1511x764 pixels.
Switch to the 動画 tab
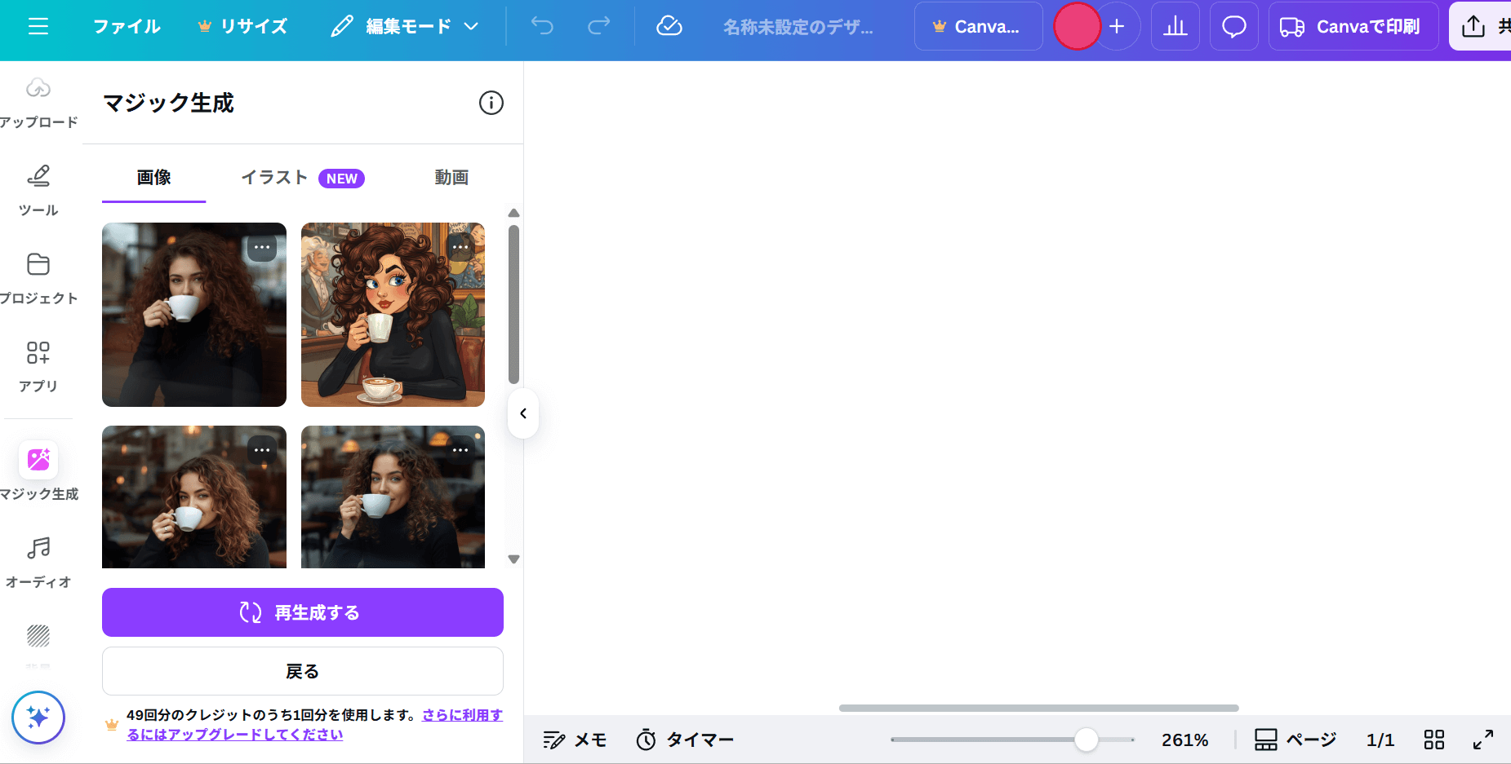451,177
